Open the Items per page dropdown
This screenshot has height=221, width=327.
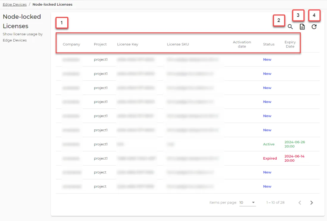point(247,203)
